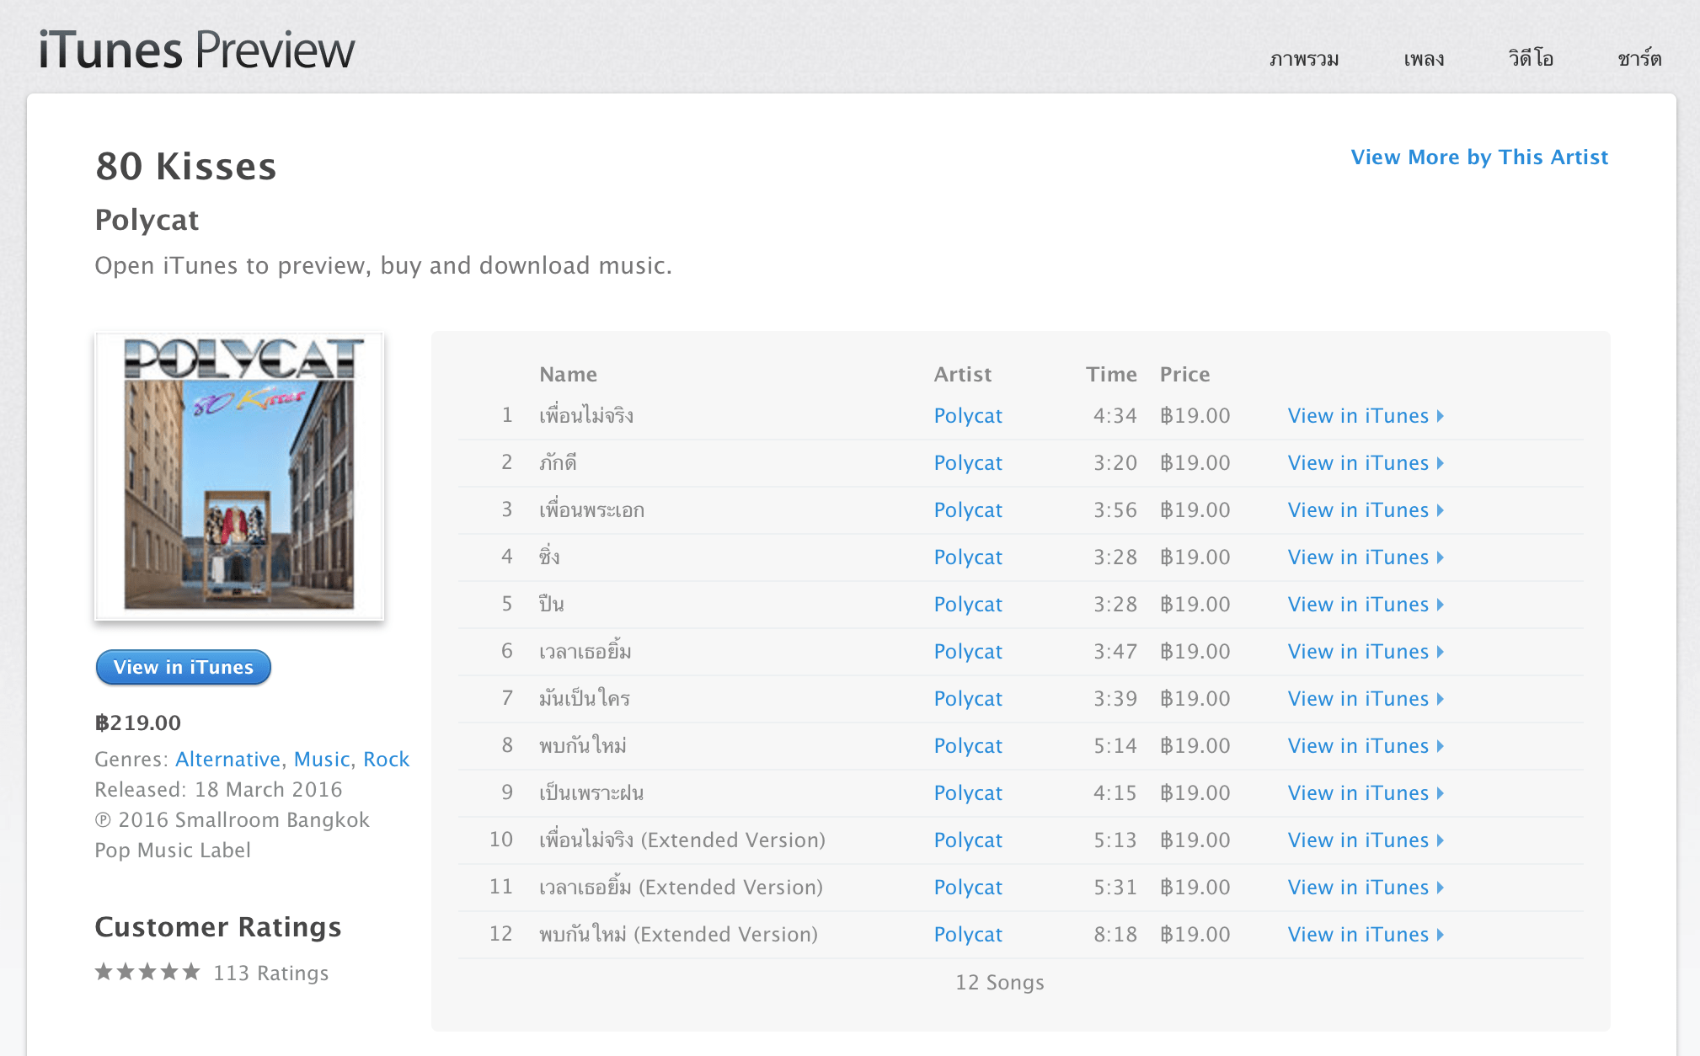View 8:18 Extended Version track in iTunes
Image resolution: width=1700 pixels, height=1056 pixels.
point(1366,935)
